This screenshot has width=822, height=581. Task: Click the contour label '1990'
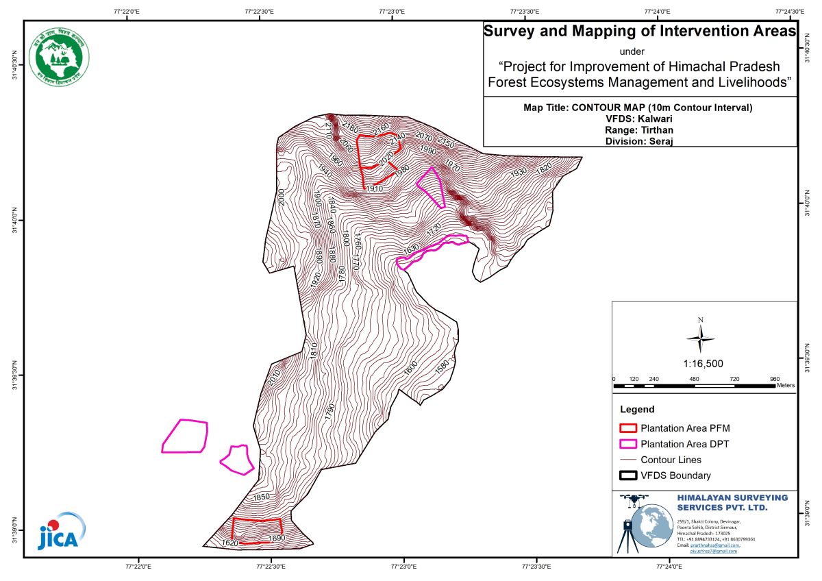coord(428,149)
